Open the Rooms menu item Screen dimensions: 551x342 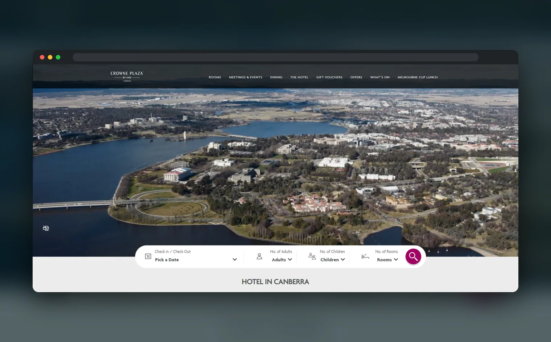pyautogui.click(x=215, y=77)
